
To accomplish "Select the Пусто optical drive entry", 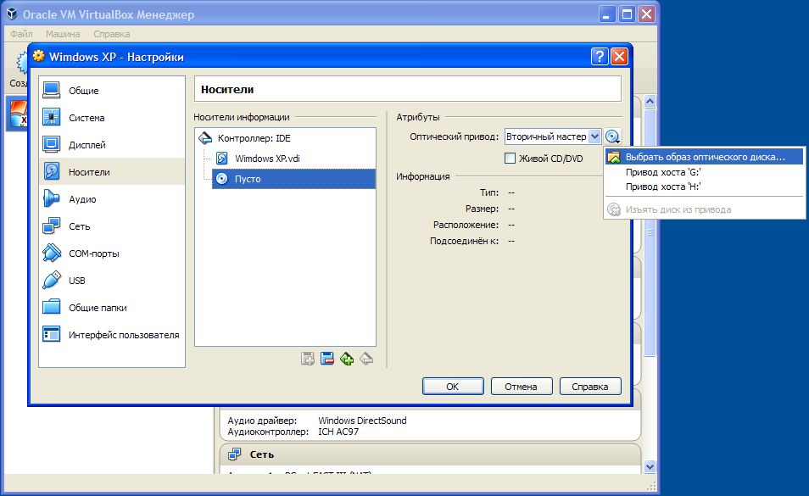I will 293,178.
